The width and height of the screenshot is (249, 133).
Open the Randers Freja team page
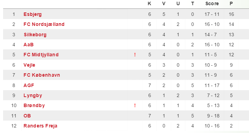point(40,126)
